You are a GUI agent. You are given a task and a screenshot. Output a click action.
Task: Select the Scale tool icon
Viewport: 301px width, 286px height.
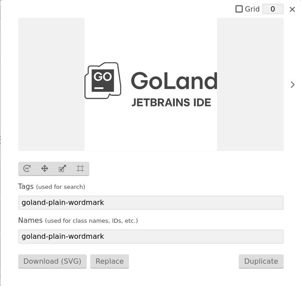click(62, 168)
